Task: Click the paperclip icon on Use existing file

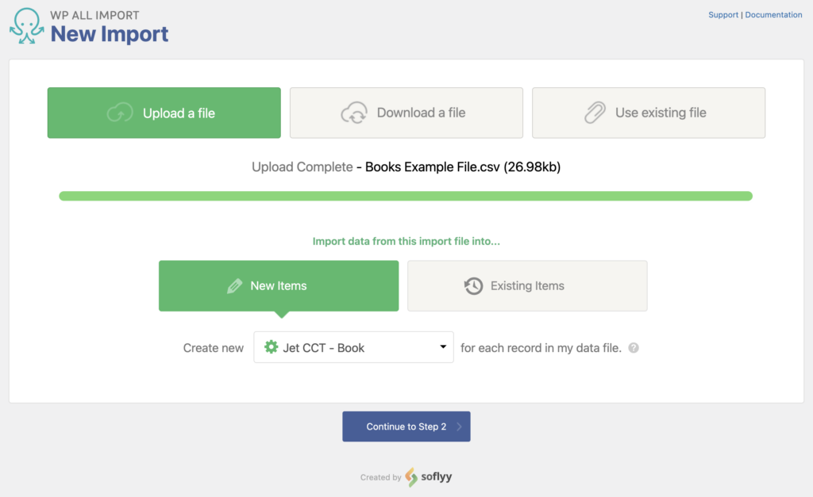Action: point(595,113)
